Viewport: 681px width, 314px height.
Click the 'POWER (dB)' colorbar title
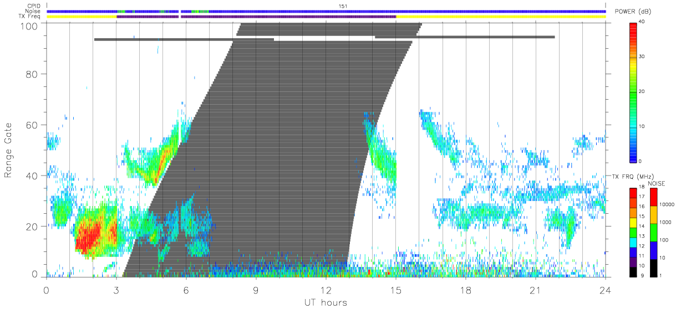coord(633,11)
